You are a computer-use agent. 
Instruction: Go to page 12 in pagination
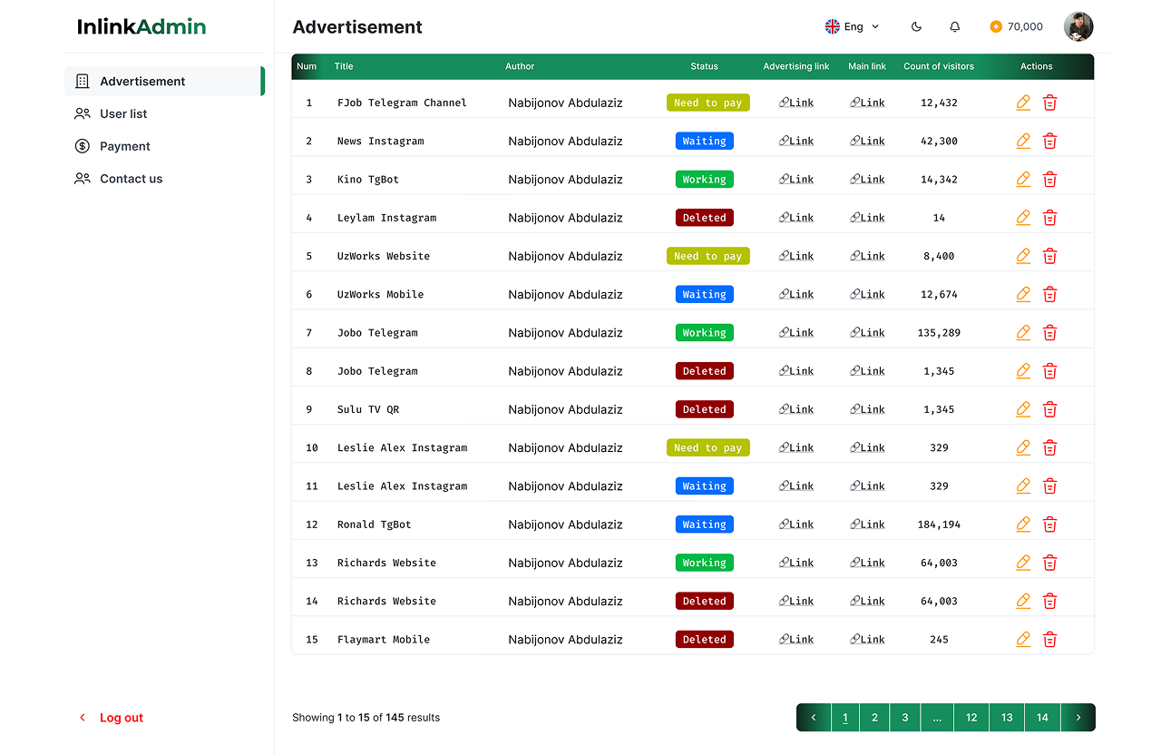[971, 718]
